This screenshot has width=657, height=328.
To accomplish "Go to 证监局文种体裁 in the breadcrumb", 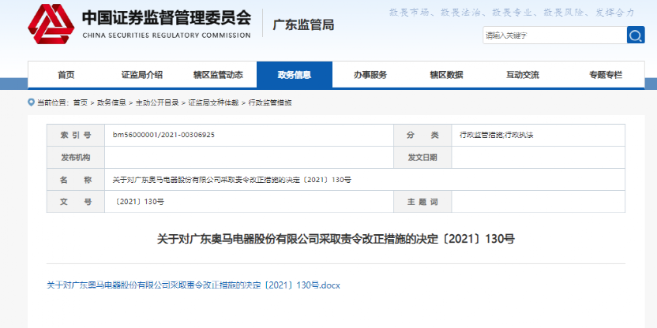I will point(213,102).
